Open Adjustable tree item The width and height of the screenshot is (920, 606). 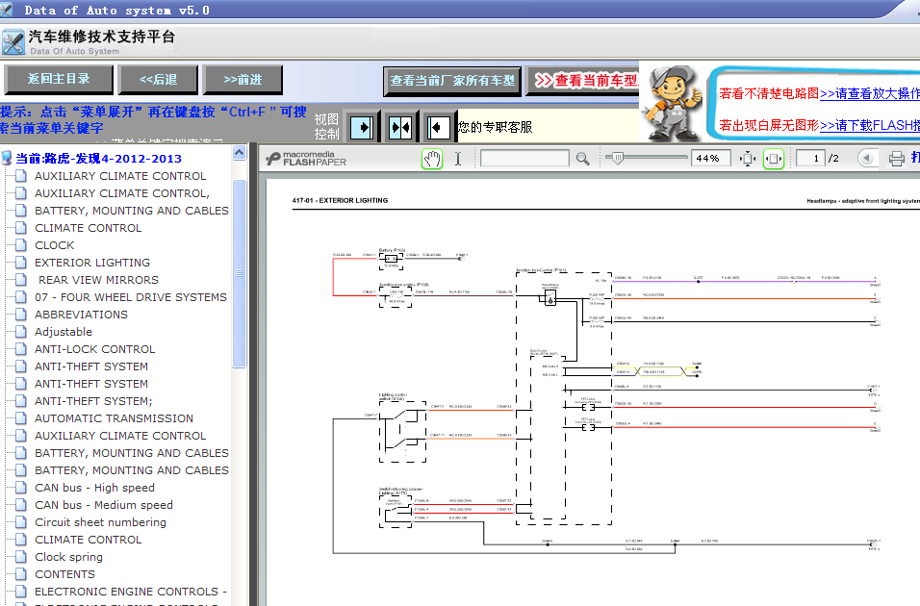(x=64, y=332)
